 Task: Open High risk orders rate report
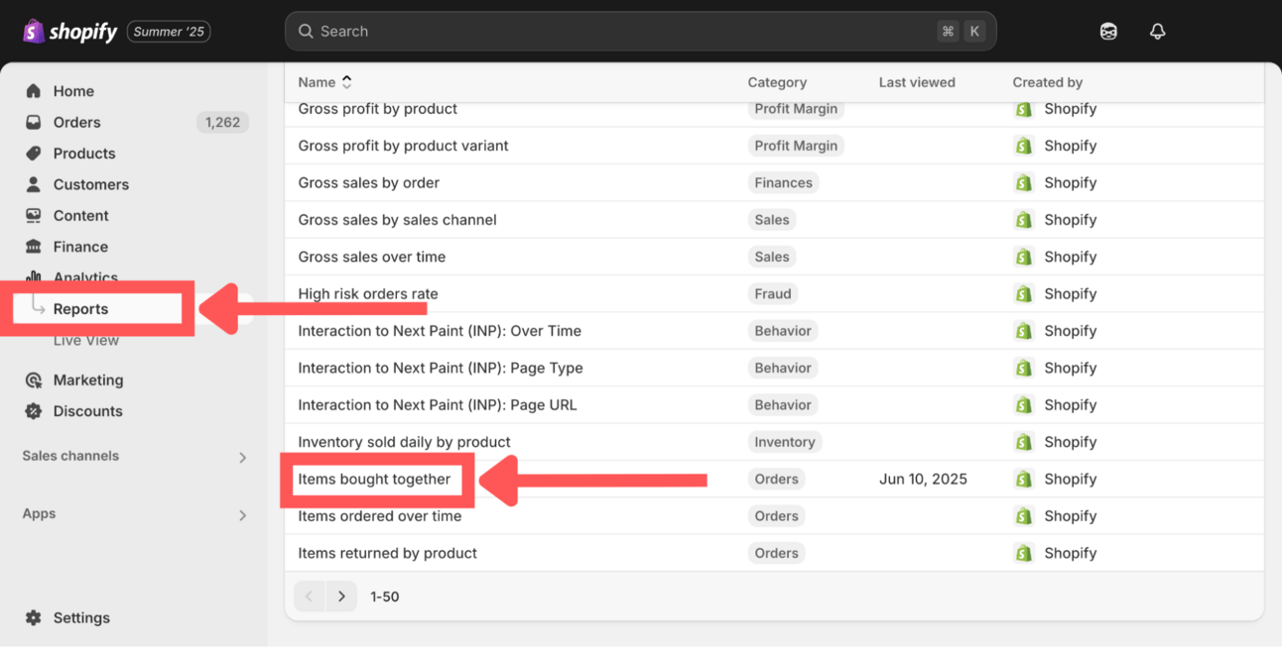(x=368, y=294)
